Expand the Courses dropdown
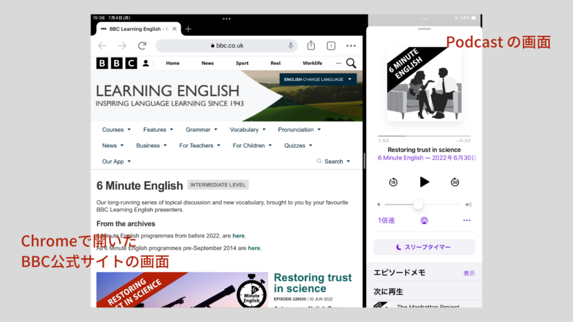This screenshot has height=322, width=573. click(x=116, y=130)
